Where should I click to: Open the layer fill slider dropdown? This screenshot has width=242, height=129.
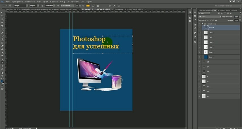[240, 20]
